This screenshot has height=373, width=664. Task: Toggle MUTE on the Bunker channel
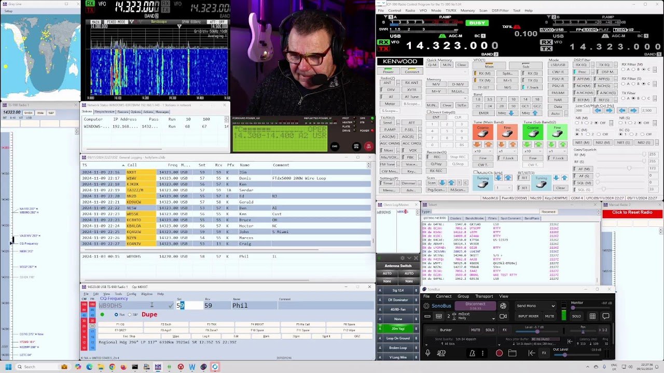[475, 330]
